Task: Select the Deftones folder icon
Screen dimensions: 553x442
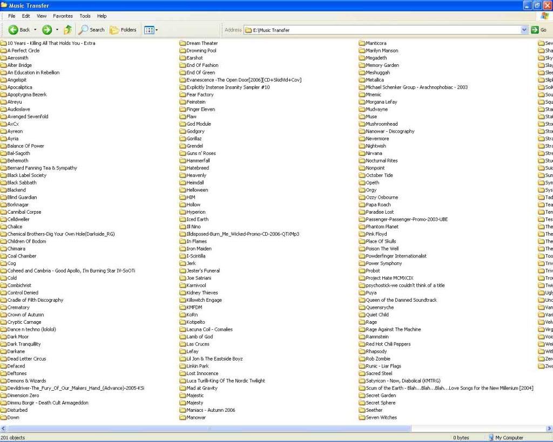Action: coord(4,373)
